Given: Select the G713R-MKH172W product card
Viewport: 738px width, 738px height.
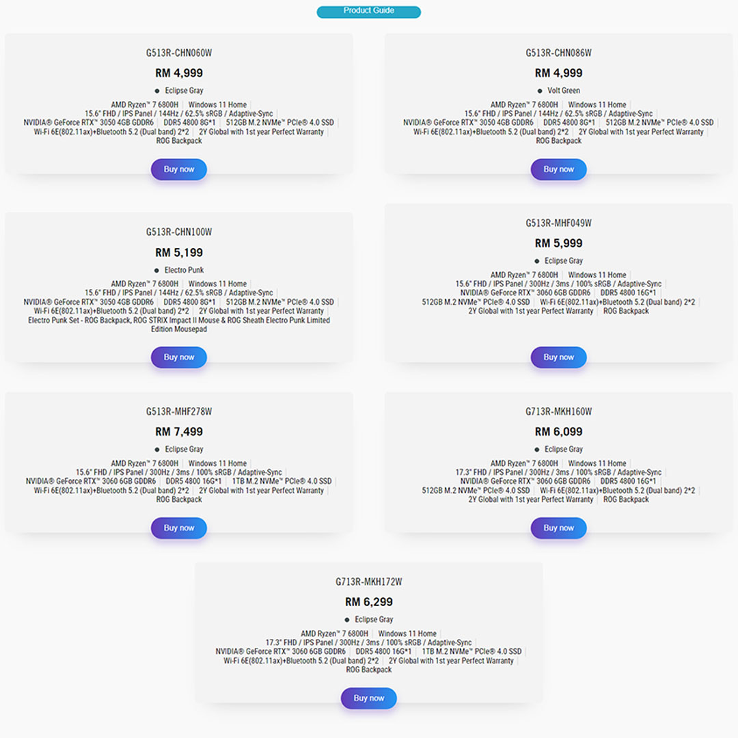Looking at the screenshot, I should coord(368,635).
